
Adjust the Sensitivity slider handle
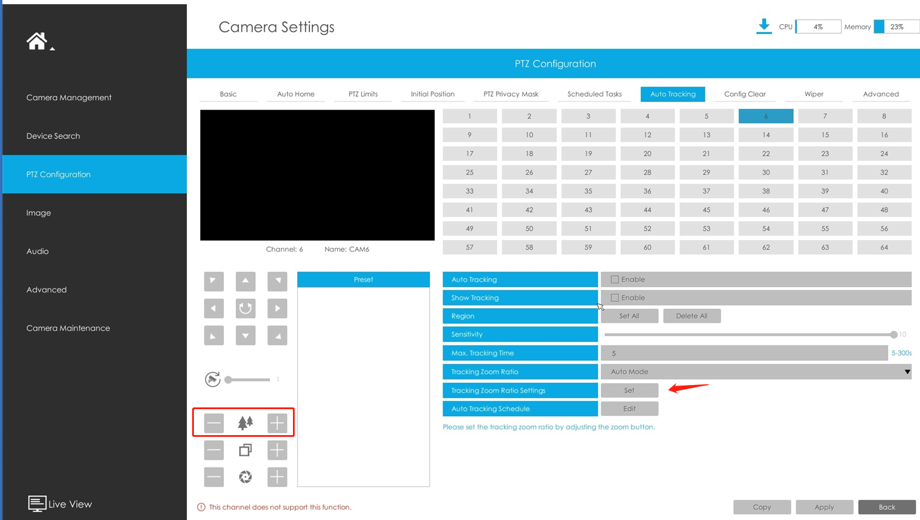[x=893, y=334]
